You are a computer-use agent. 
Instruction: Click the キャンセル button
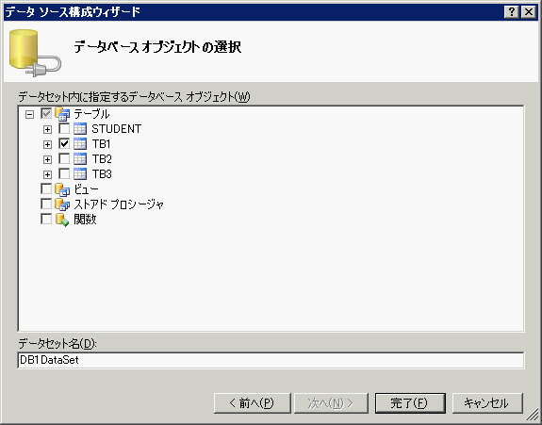487,403
